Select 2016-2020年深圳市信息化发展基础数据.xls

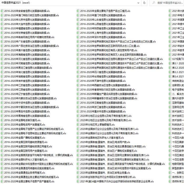pos(103,37)
